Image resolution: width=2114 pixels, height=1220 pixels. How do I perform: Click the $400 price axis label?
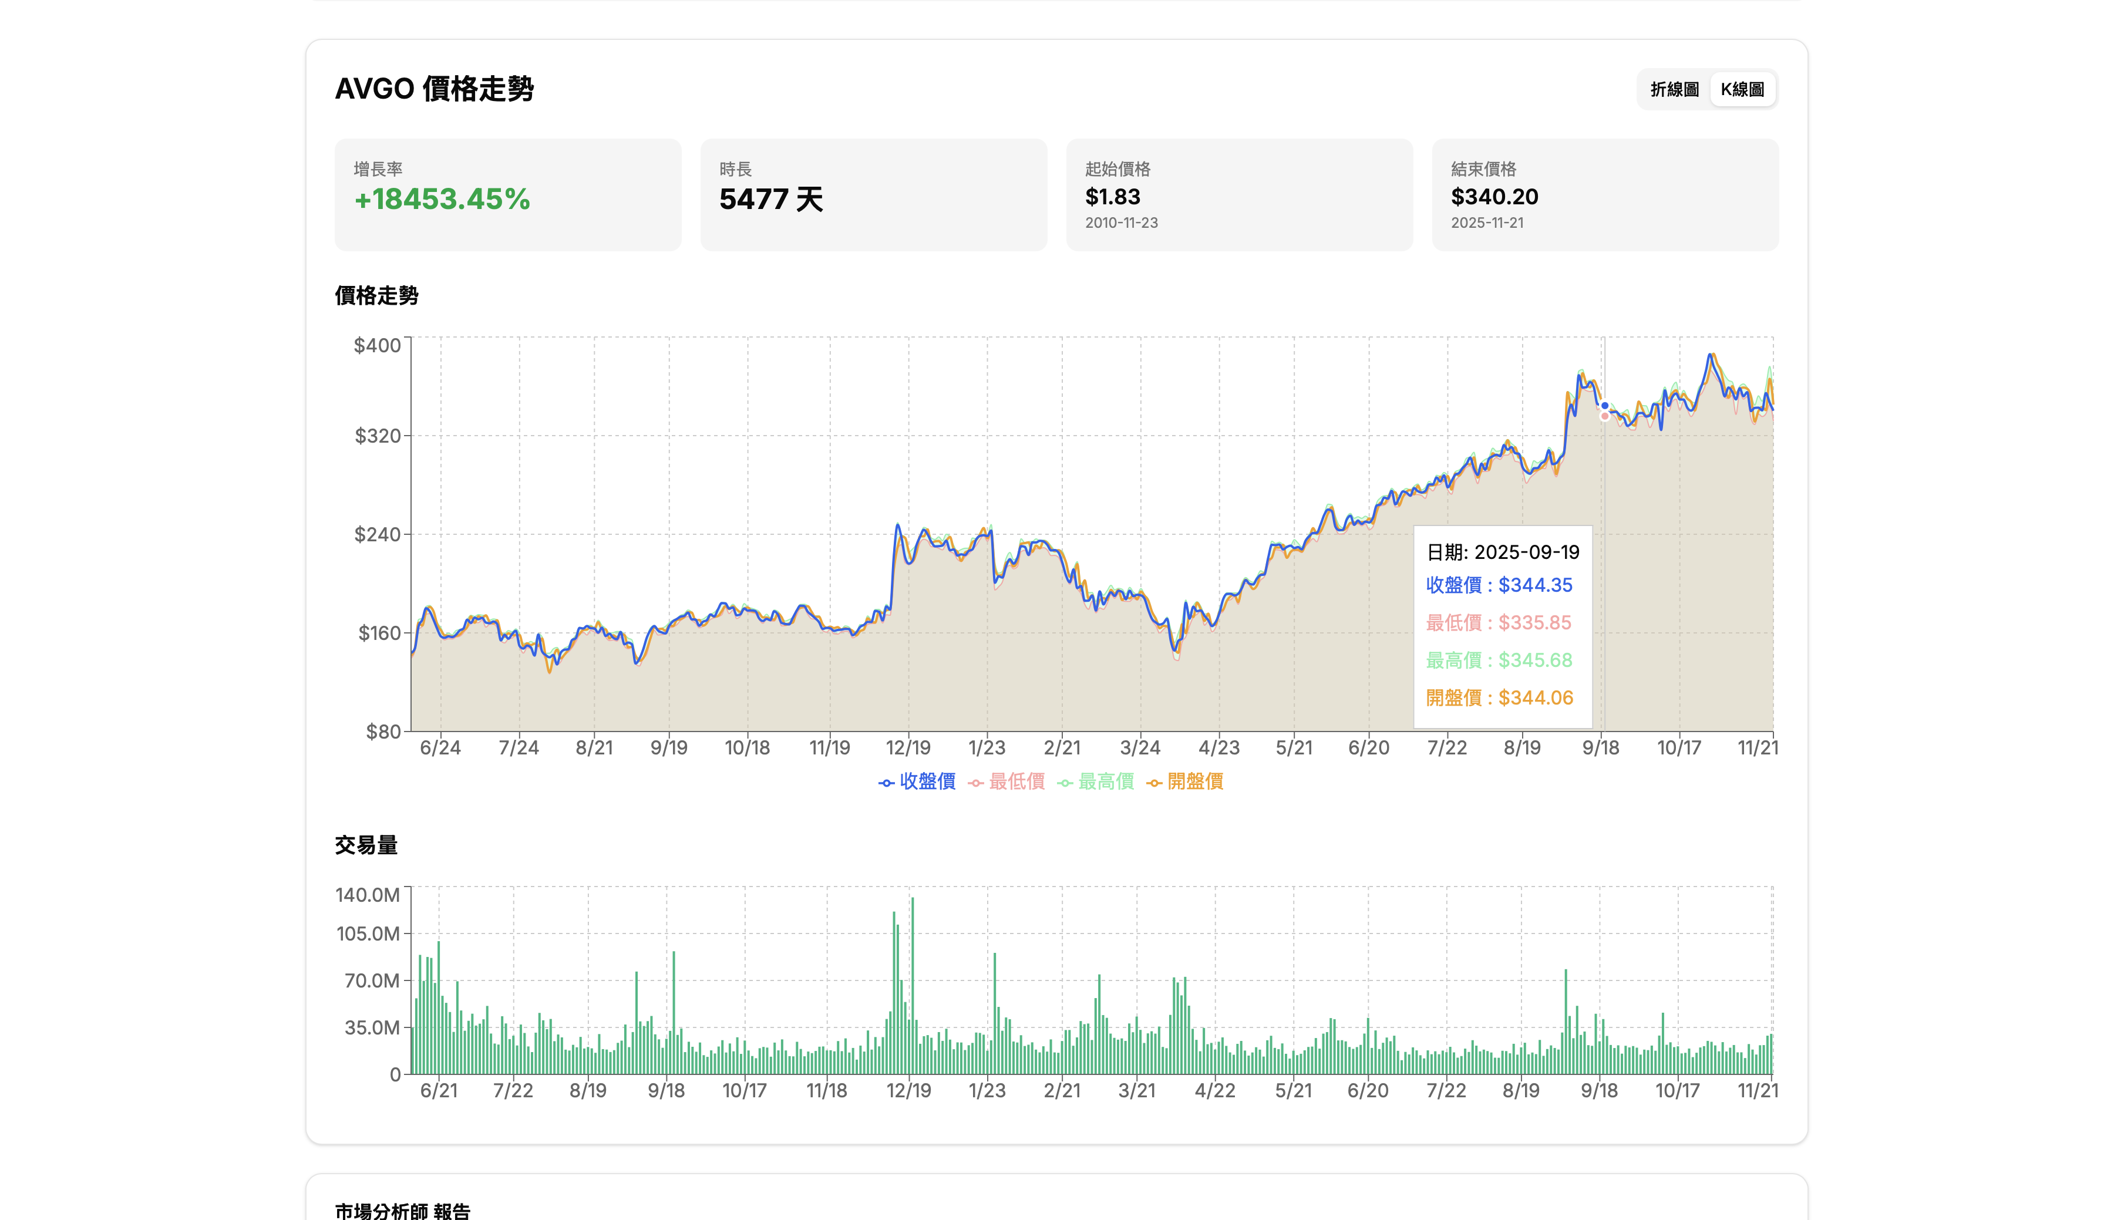pos(377,345)
